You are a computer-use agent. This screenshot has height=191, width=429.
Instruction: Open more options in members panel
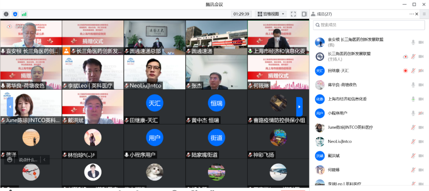tap(412, 14)
